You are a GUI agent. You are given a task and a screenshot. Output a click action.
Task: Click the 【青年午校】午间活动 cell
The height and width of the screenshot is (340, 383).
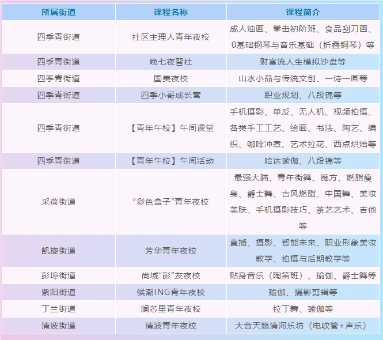click(170, 161)
